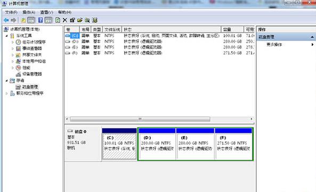This screenshot has height=192, width=316.
Task: Click the open folder toolbar icon
Action: (x=80, y=20)
